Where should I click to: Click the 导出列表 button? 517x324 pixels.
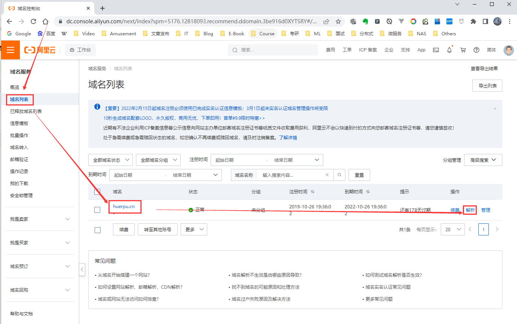click(487, 86)
